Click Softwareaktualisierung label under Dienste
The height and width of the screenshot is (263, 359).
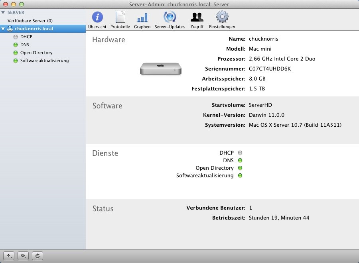205,176
